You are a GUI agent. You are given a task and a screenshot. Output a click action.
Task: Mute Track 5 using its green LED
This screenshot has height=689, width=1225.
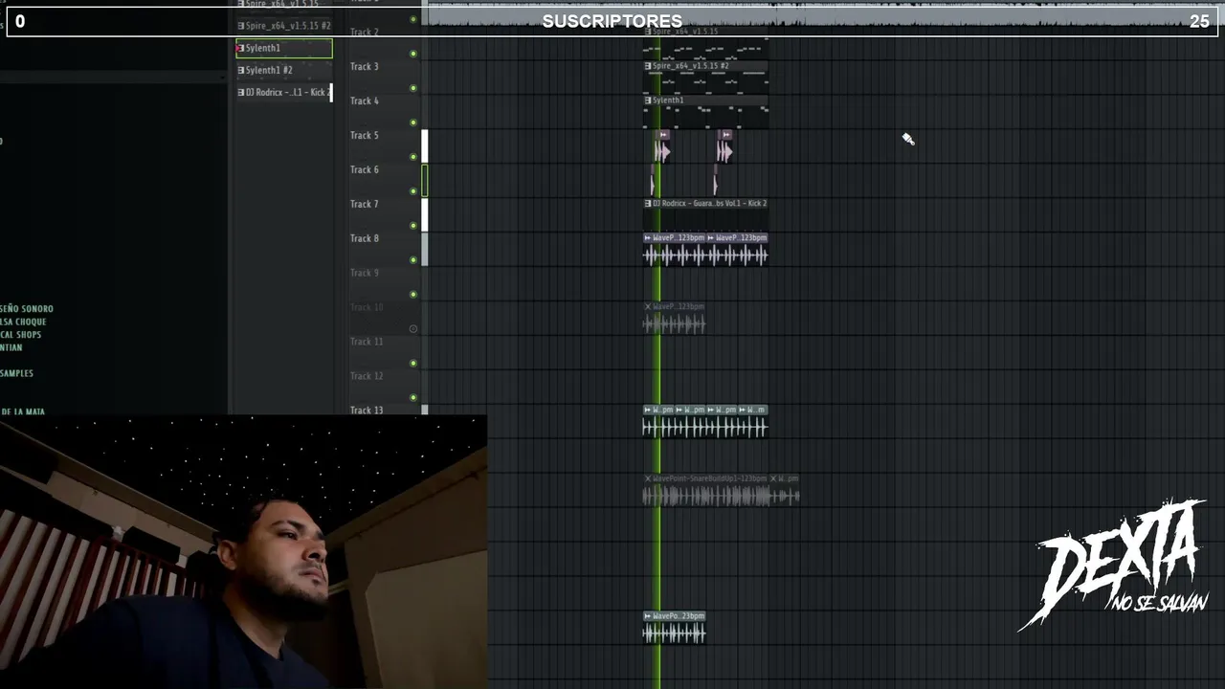[x=413, y=157]
